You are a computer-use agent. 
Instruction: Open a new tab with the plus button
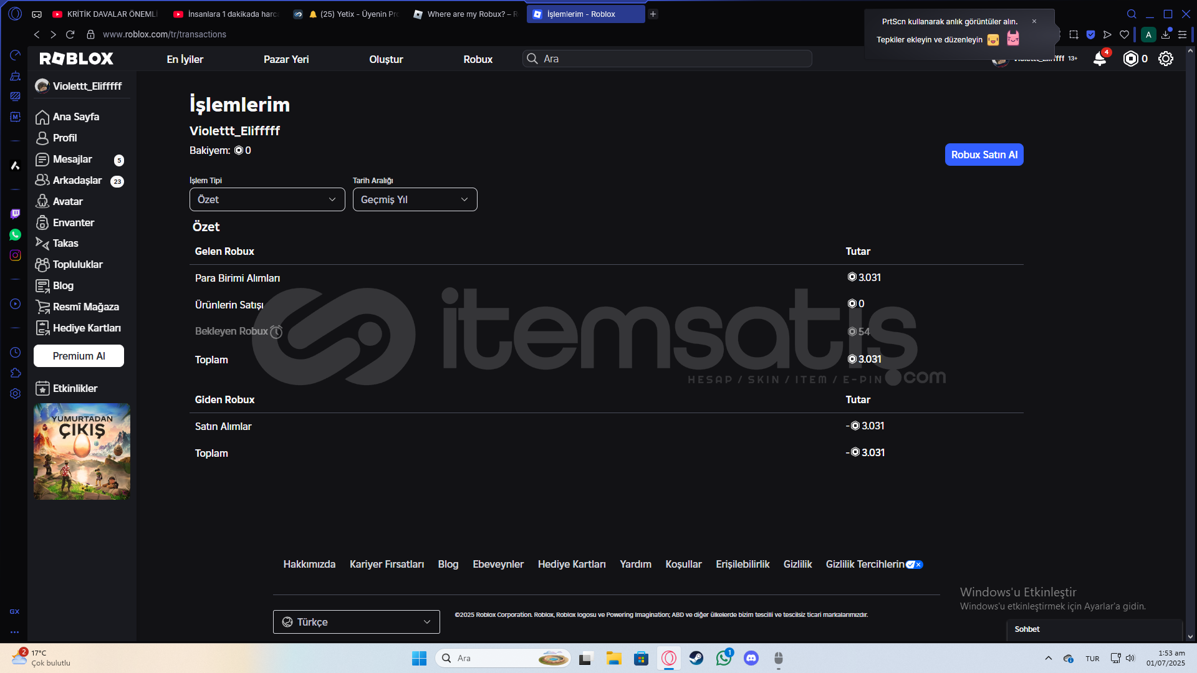click(653, 14)
